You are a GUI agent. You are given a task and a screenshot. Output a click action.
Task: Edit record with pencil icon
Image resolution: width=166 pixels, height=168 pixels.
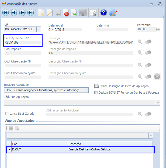pyautogui.click(x=50, y=13)
